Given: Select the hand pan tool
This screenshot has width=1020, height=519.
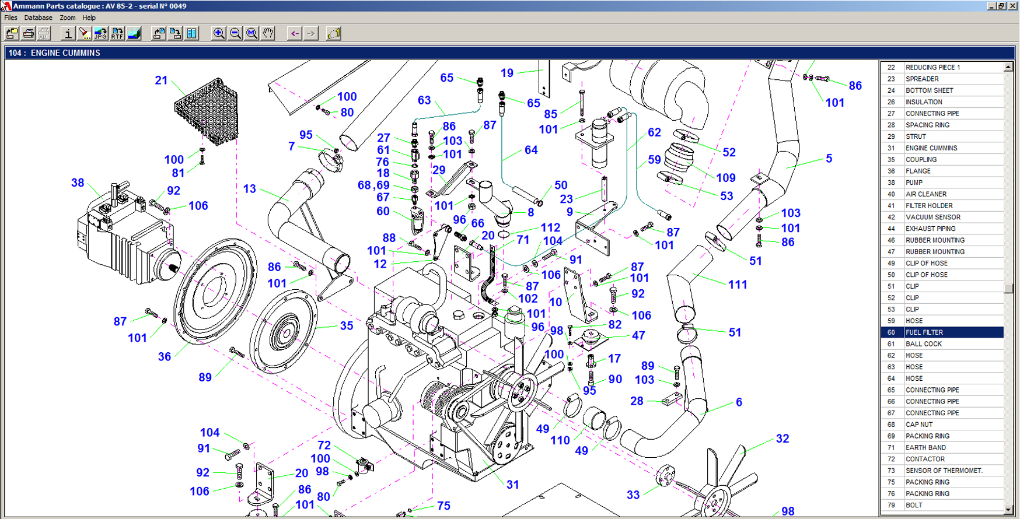Looking at the screenshot, I should coord(268,33).
